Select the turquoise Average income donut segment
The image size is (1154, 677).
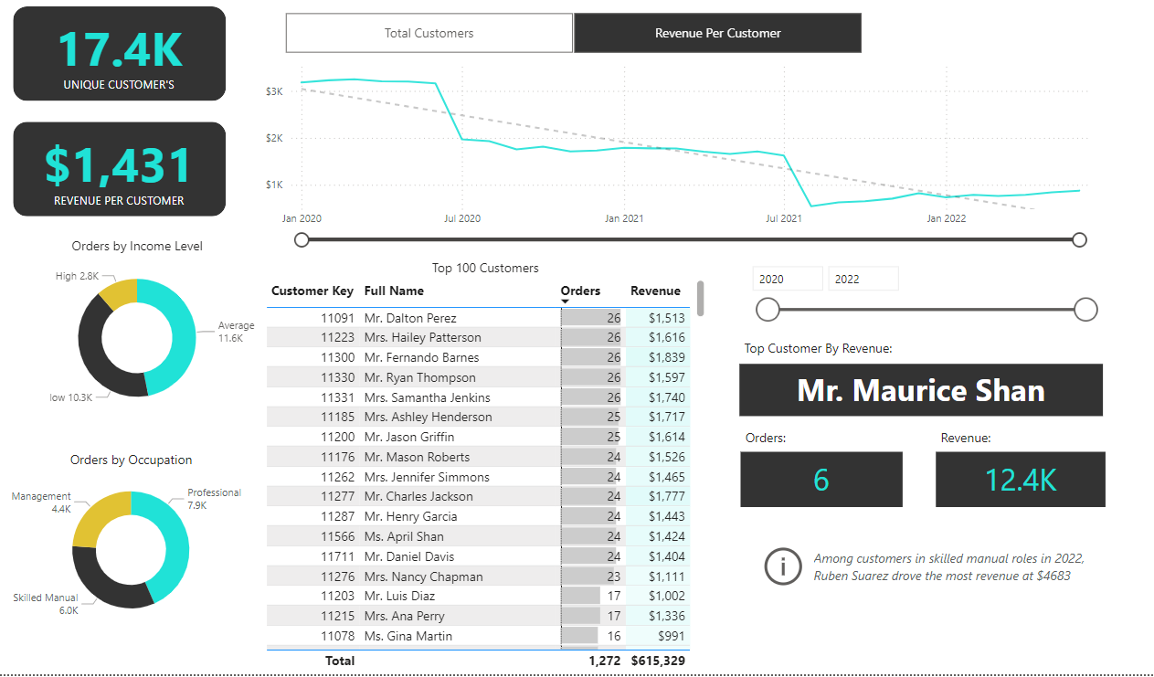(x=179, y=338)
